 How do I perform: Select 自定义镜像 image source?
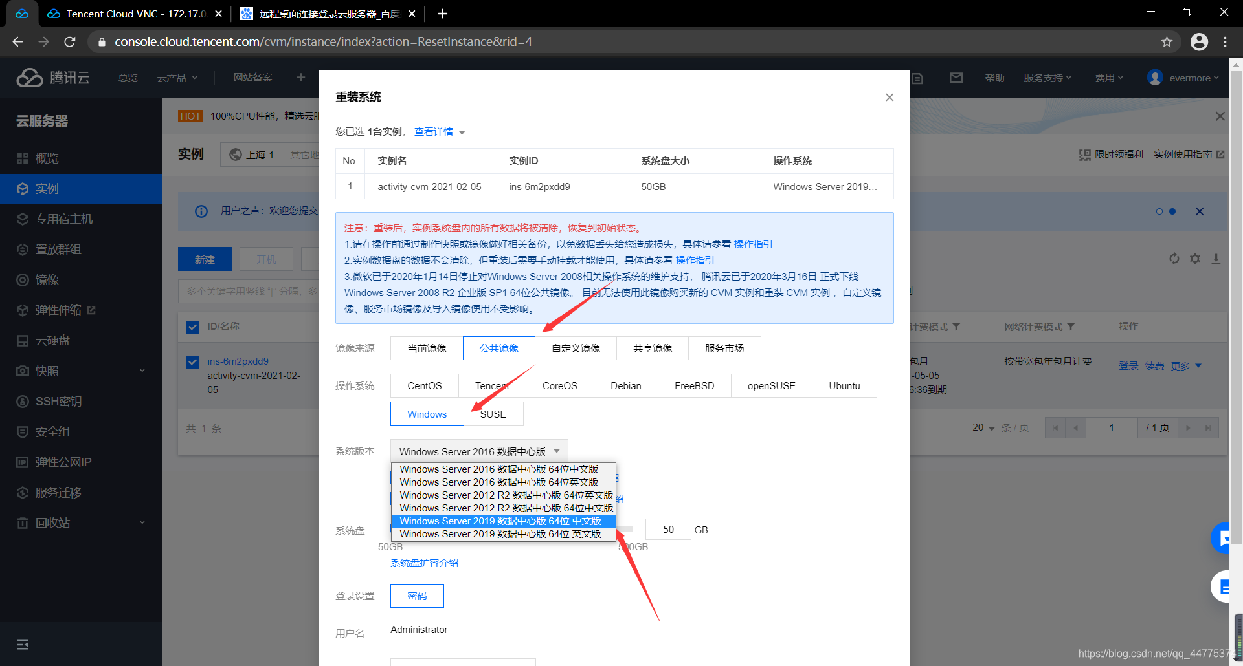(576, 348)
